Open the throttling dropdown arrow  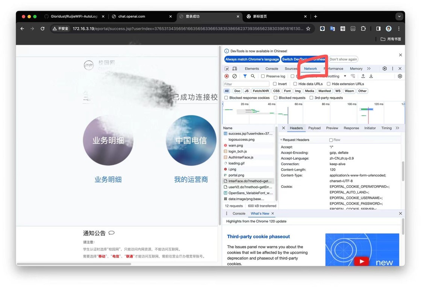345,76
